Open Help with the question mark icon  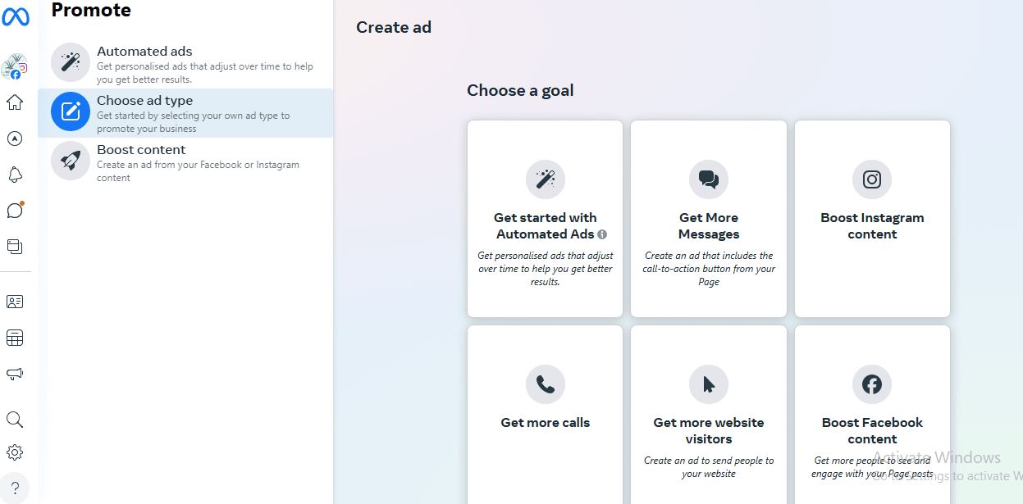pyautogui.click(x=15, y=488)
